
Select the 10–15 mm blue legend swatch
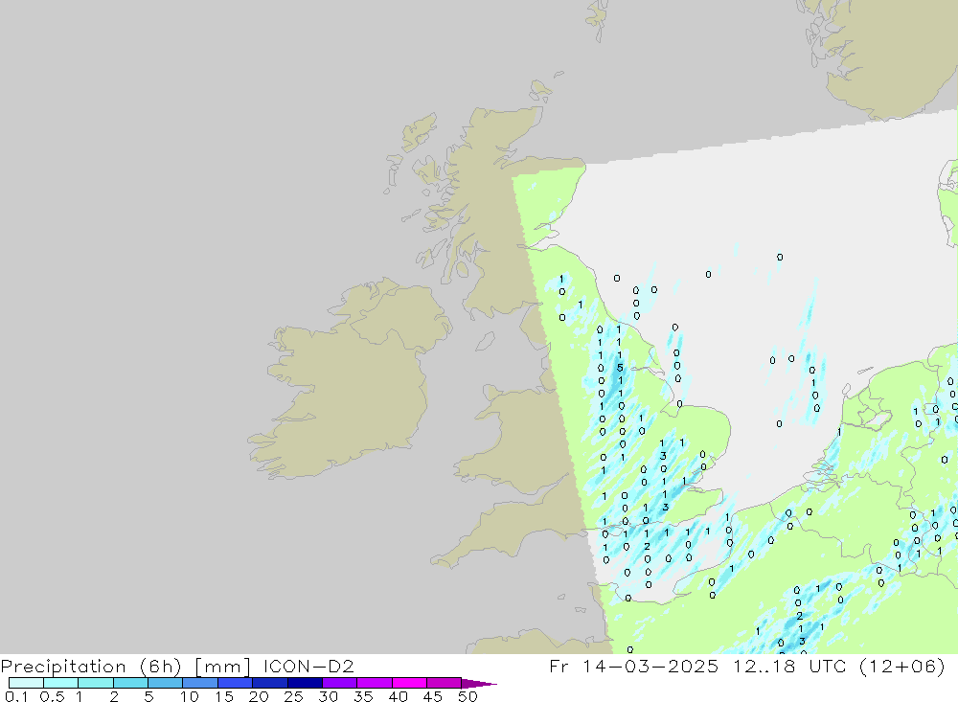(x=200, y=683)
